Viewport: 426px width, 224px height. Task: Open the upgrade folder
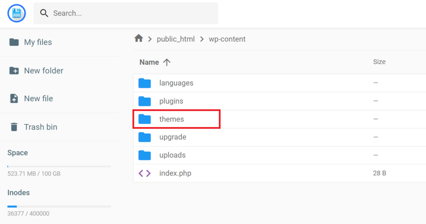click(172, 137)
